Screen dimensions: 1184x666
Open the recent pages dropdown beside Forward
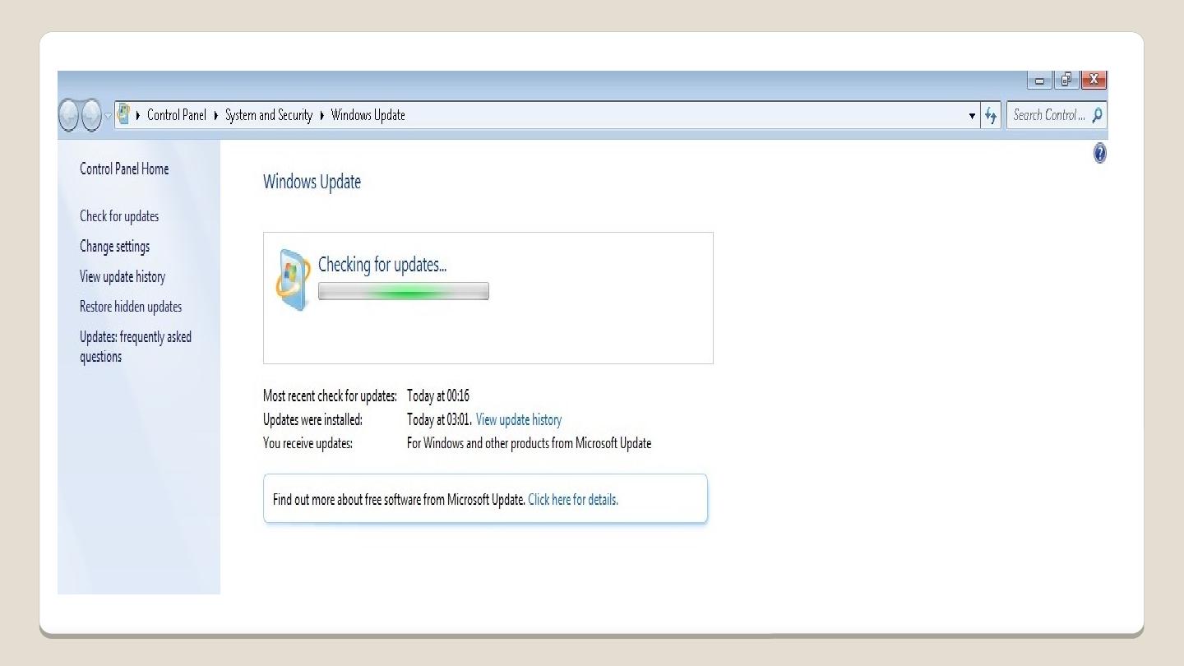pyautogui.click(x=108, y=115)
